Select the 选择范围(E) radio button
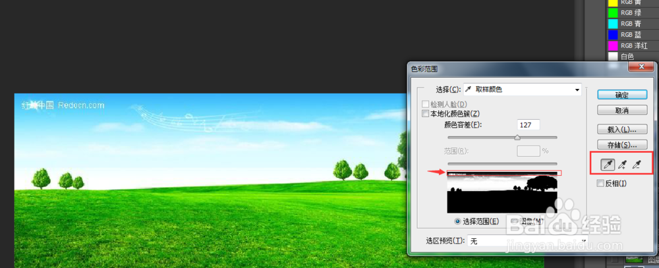 pyautogui.click(x=458, y=221)
